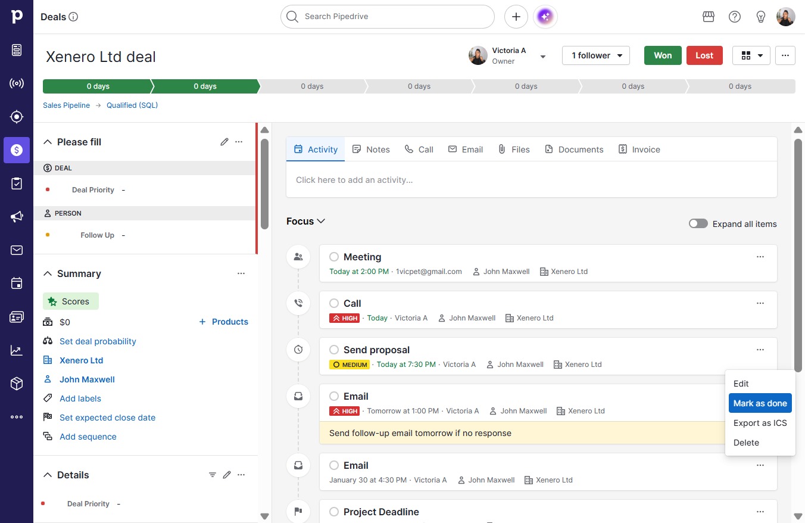The width and height of the screenshot is (805, 523).
Task: Choose Delete in the context menu
Action: click(x=760, y=443)
